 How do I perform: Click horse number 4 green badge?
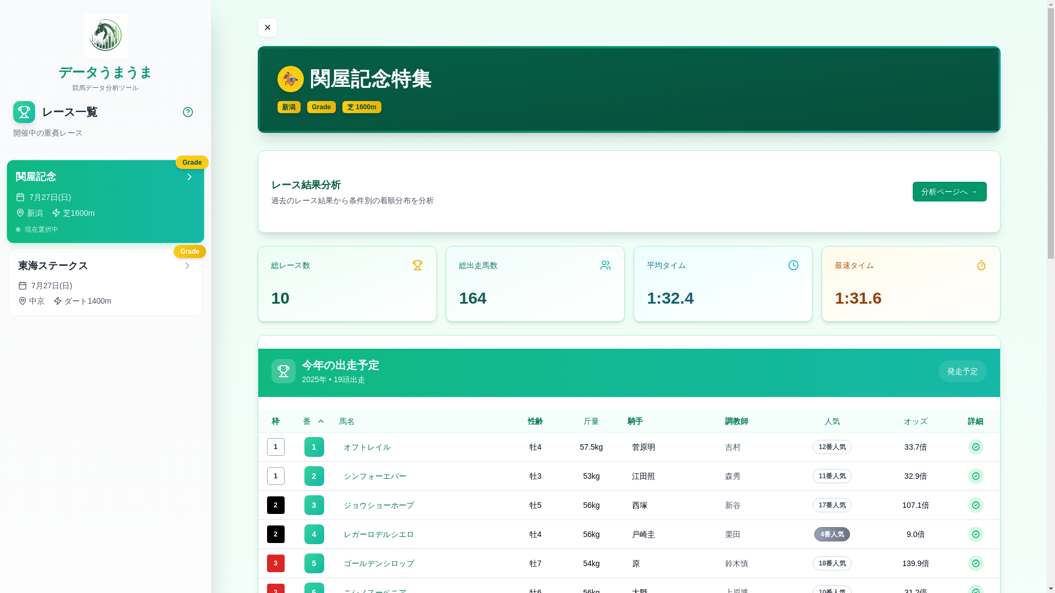(314, 534)
